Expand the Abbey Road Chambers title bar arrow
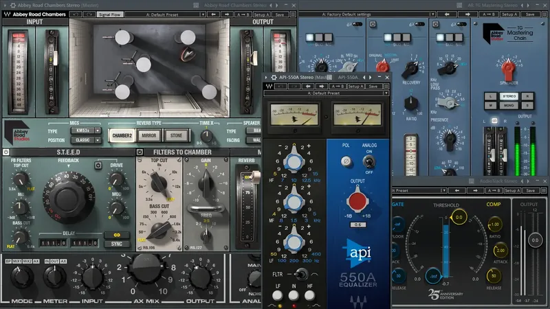The width and height of the screenshot is (550, 309). (5, 5)
